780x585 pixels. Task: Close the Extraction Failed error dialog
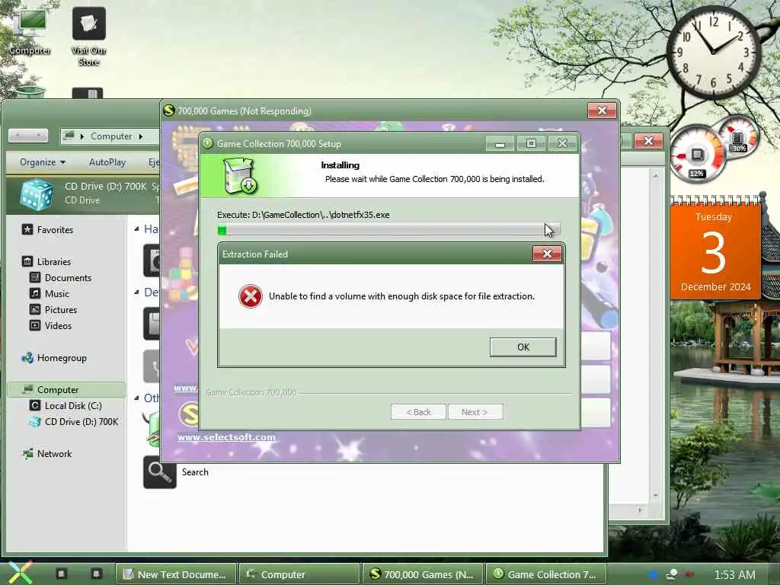pos(547,254)
